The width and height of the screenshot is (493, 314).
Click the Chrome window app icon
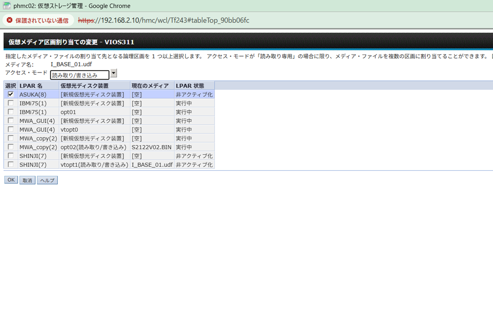point(7,6)
